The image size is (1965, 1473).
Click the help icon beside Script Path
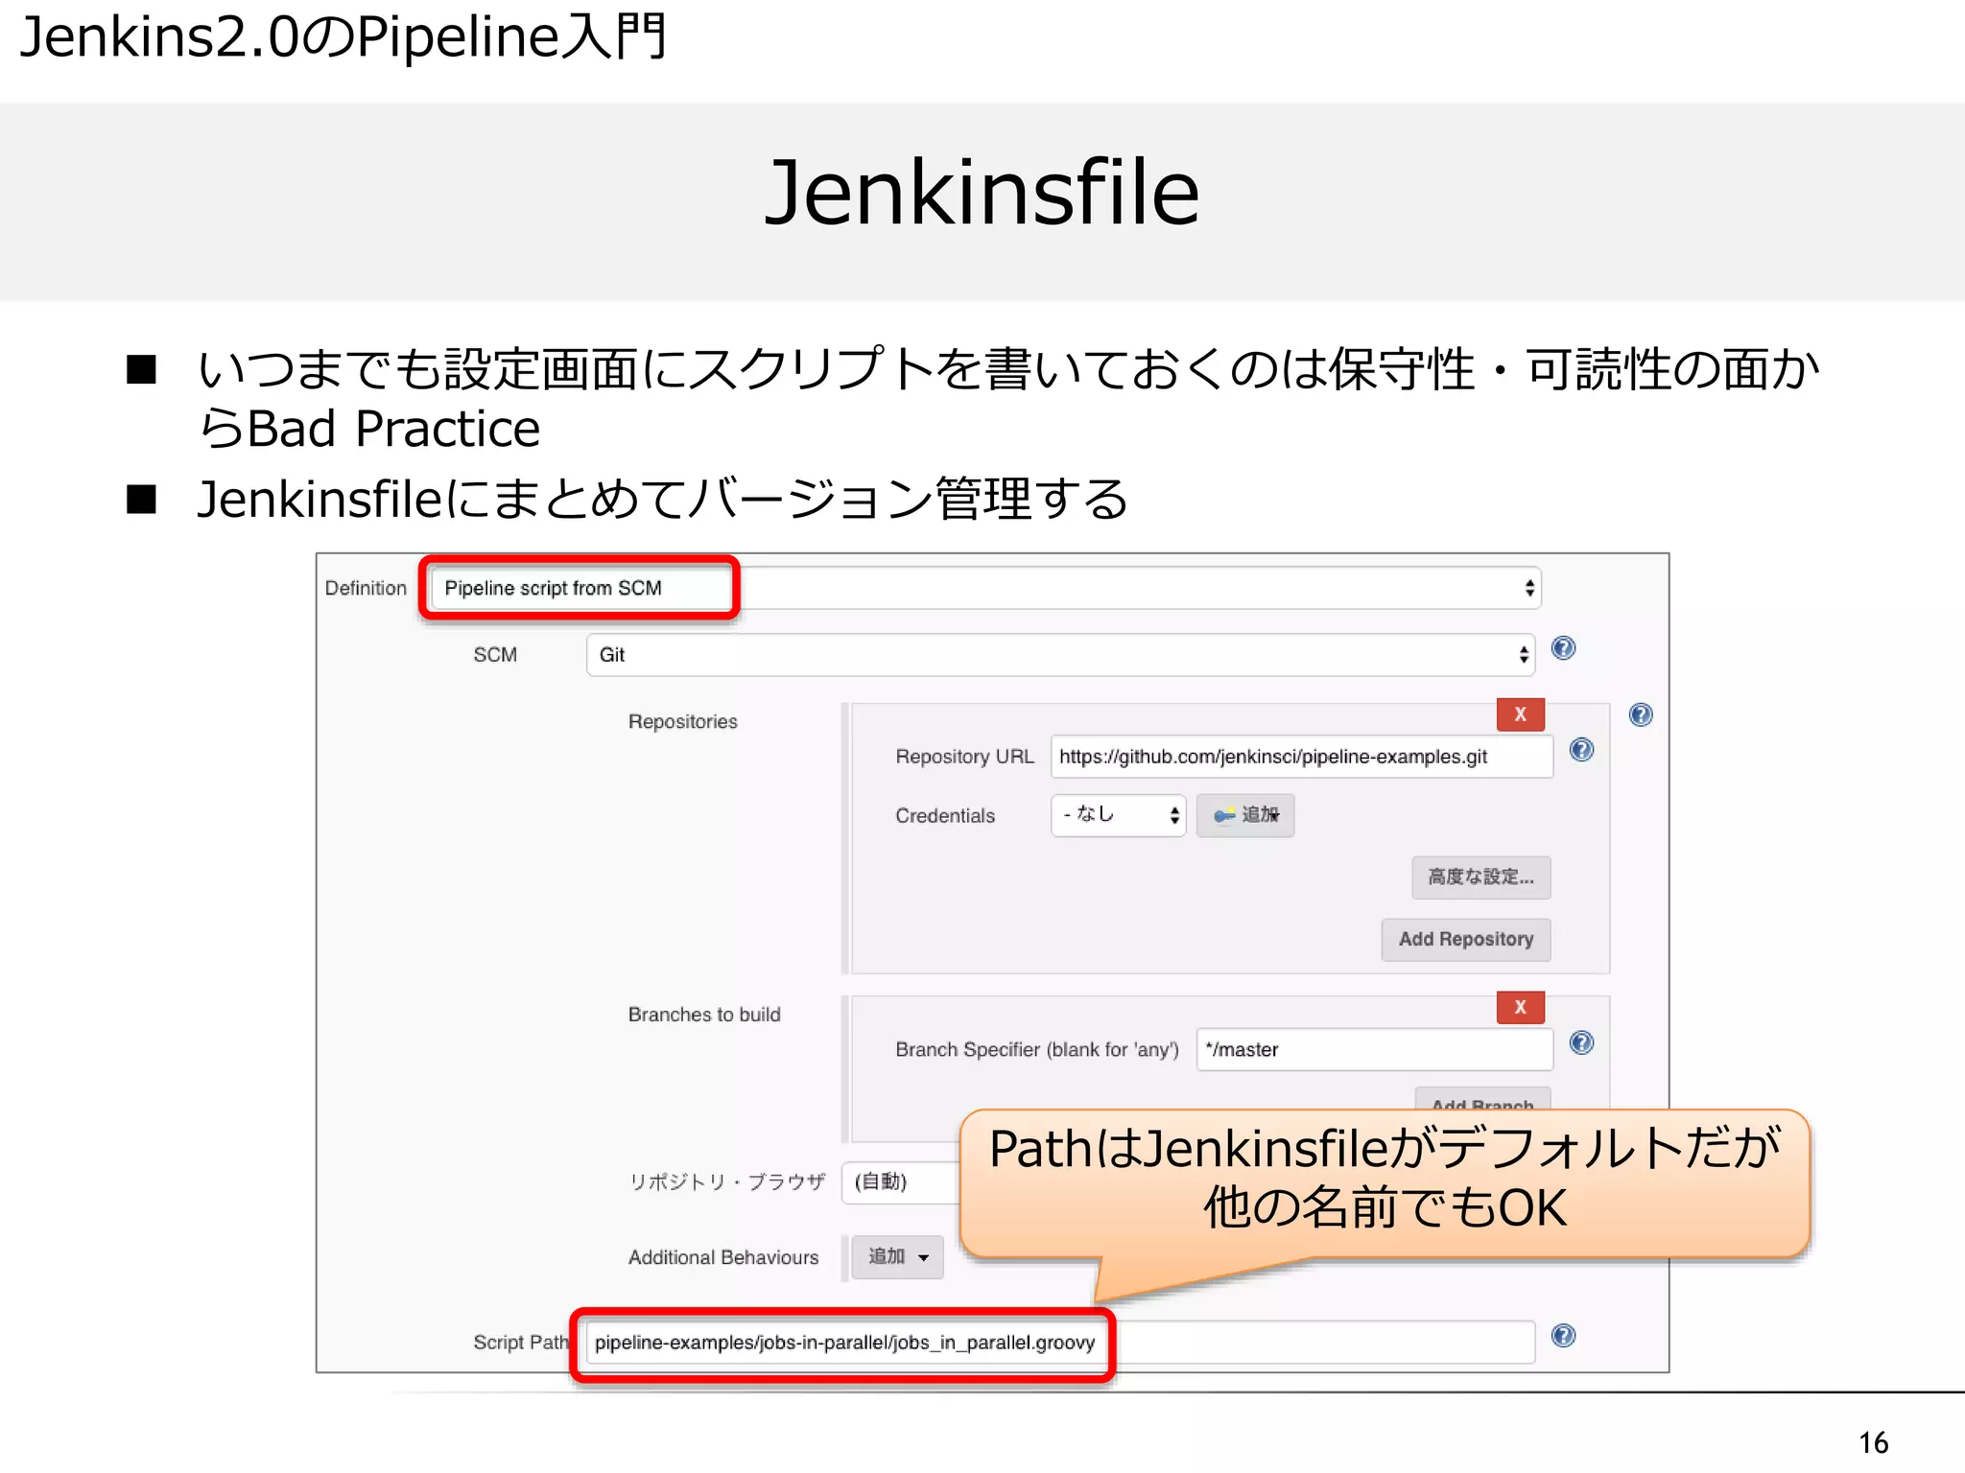coord(1564,1336)
